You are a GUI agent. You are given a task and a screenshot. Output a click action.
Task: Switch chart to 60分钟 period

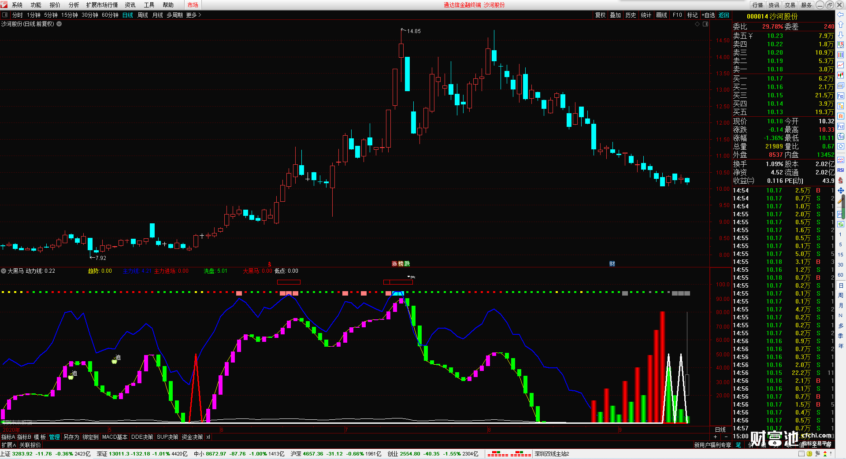tap(110, 15)
